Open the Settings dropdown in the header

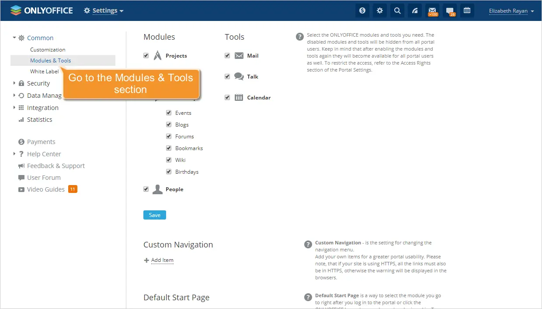pos(104,10)
